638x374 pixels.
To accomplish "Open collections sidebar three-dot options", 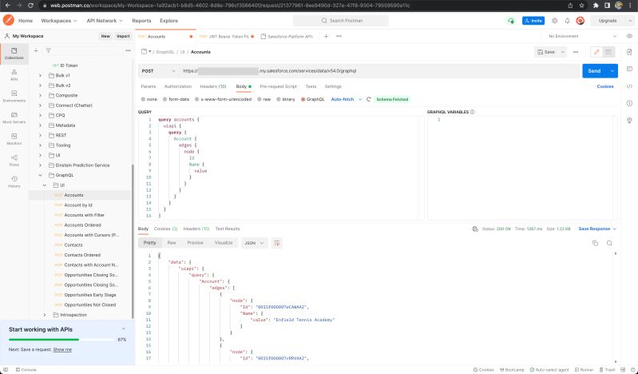I will coord(129,50).
